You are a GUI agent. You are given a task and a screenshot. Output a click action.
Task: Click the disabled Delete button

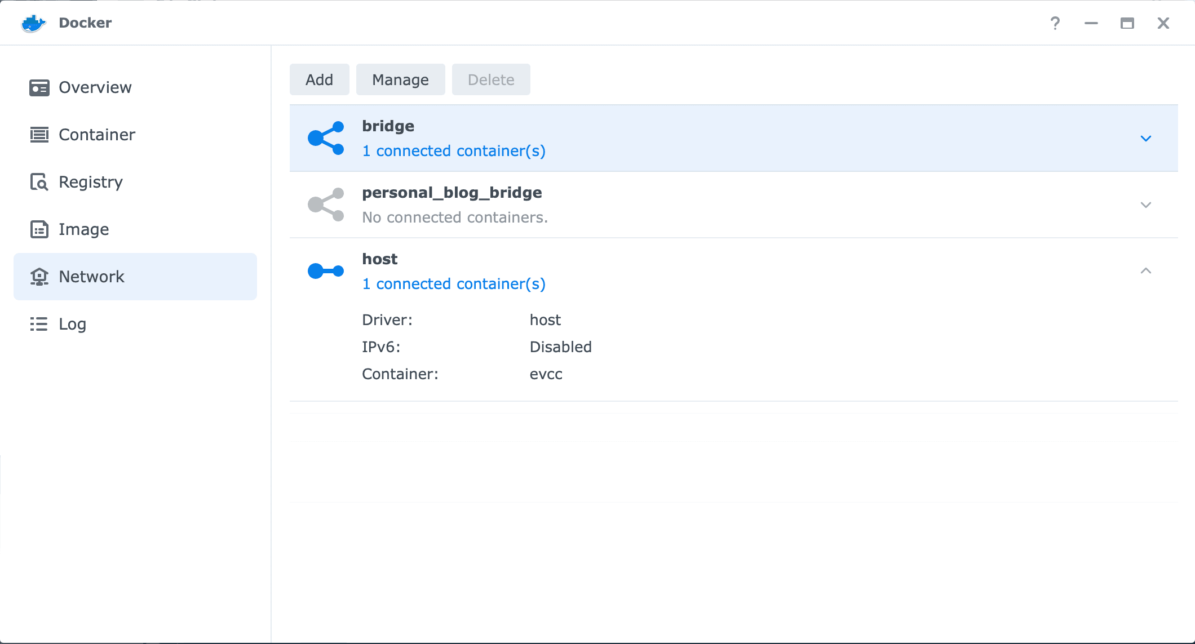490,79
